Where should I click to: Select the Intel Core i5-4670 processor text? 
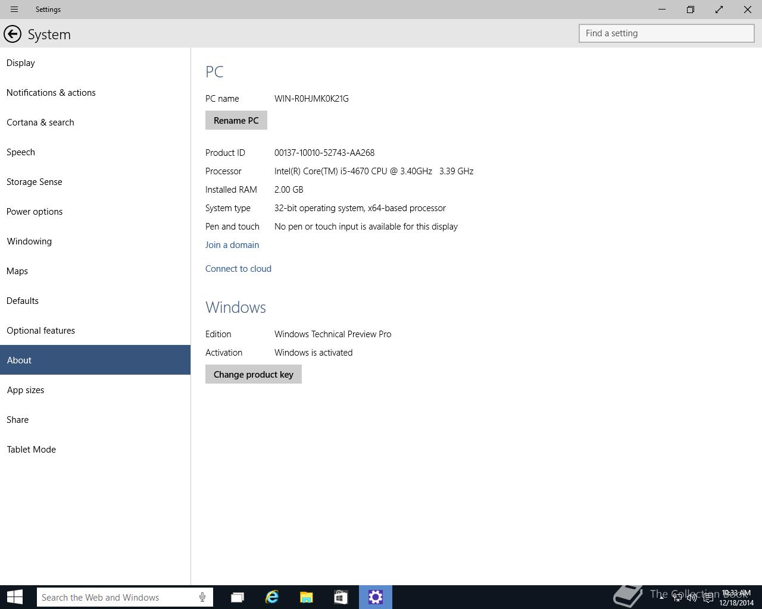(x=374, y=171)
